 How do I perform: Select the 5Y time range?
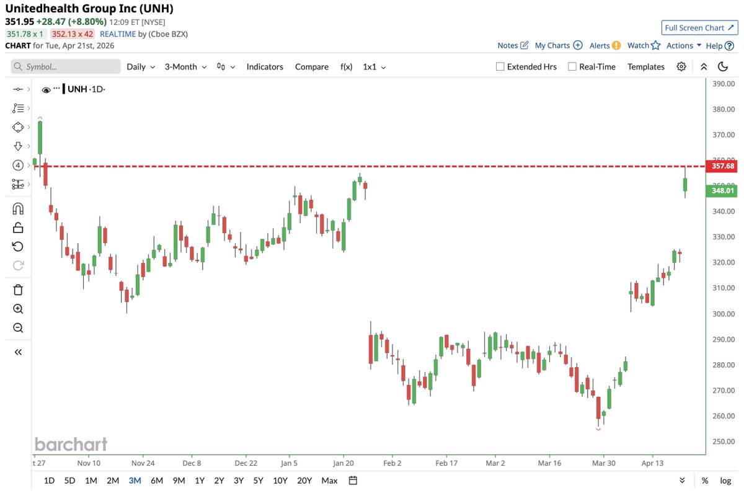pos(258,481)
